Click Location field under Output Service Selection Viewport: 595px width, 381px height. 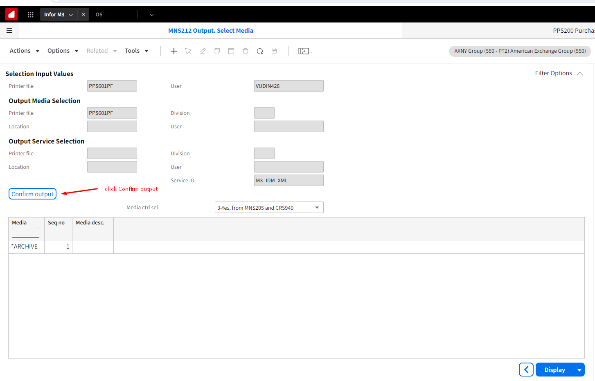point(112,167)
